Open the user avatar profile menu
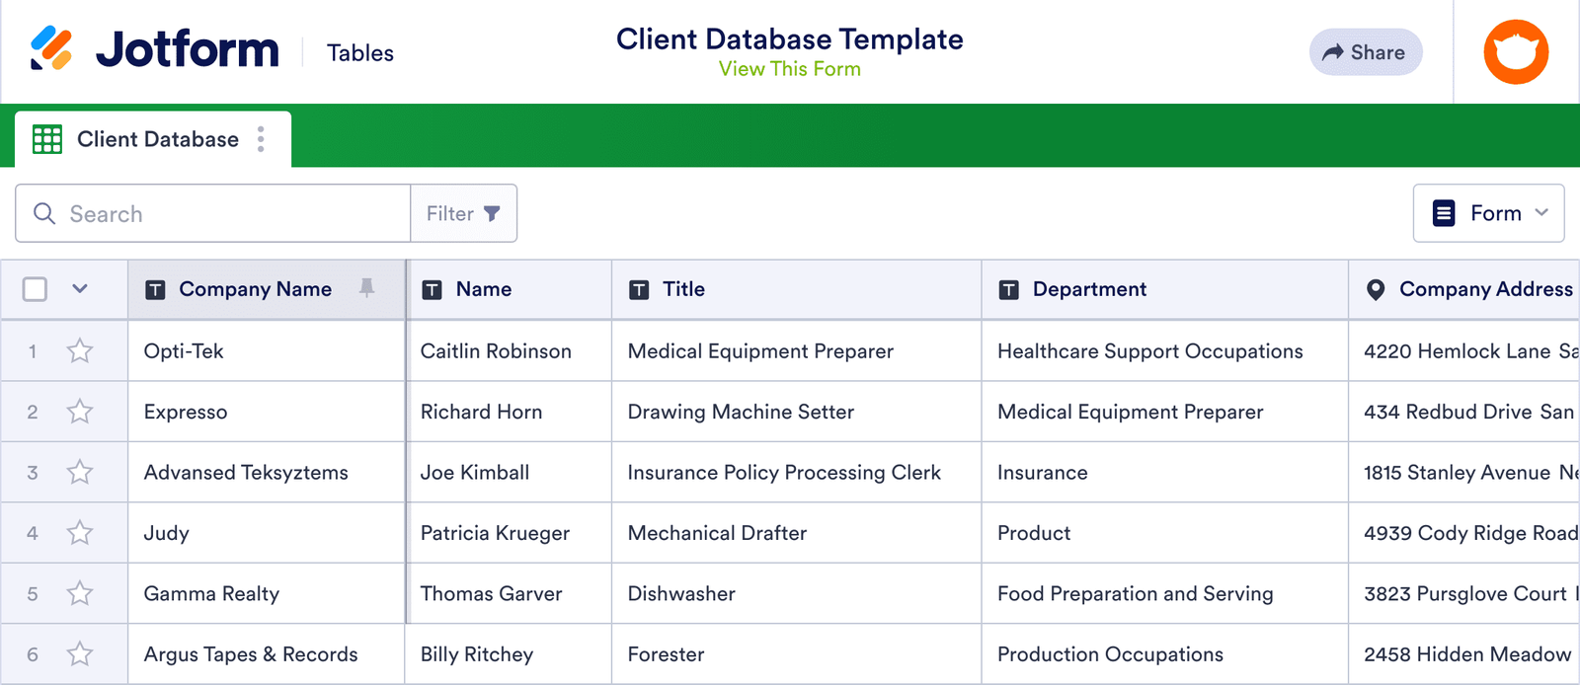The image size is (1580, 685). (1516, 52)
